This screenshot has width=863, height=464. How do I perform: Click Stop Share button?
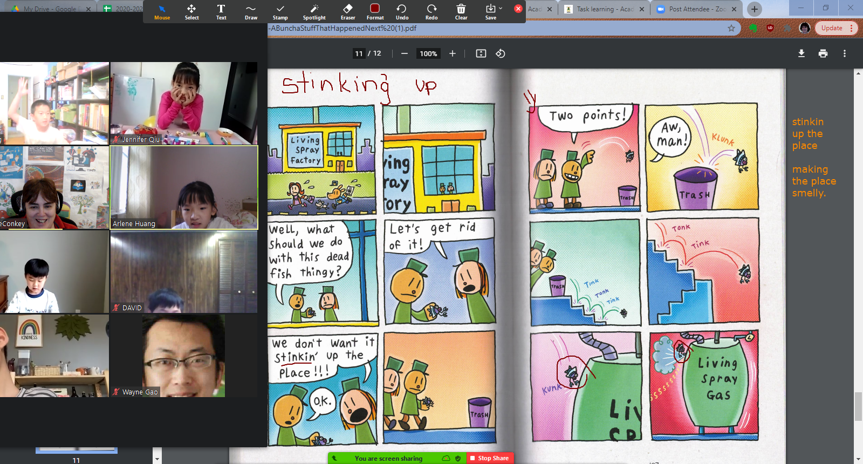[x=489, y=458]
